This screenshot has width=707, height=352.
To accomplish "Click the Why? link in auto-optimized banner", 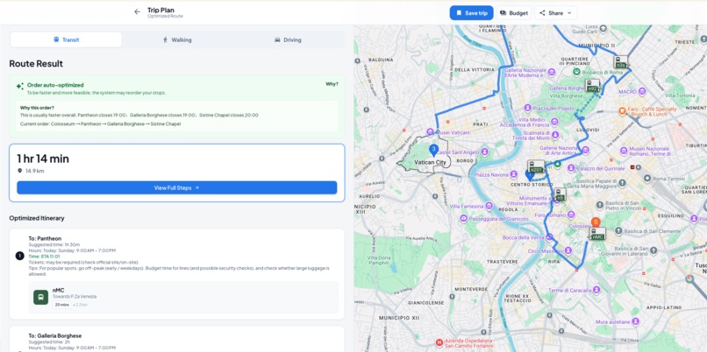I will [332, 84].
